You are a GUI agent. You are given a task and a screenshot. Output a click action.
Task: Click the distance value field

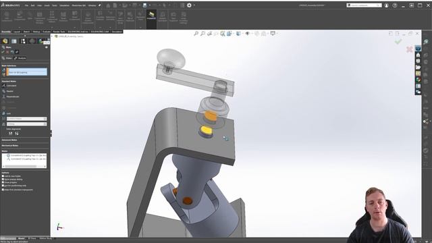click(27, 119)
